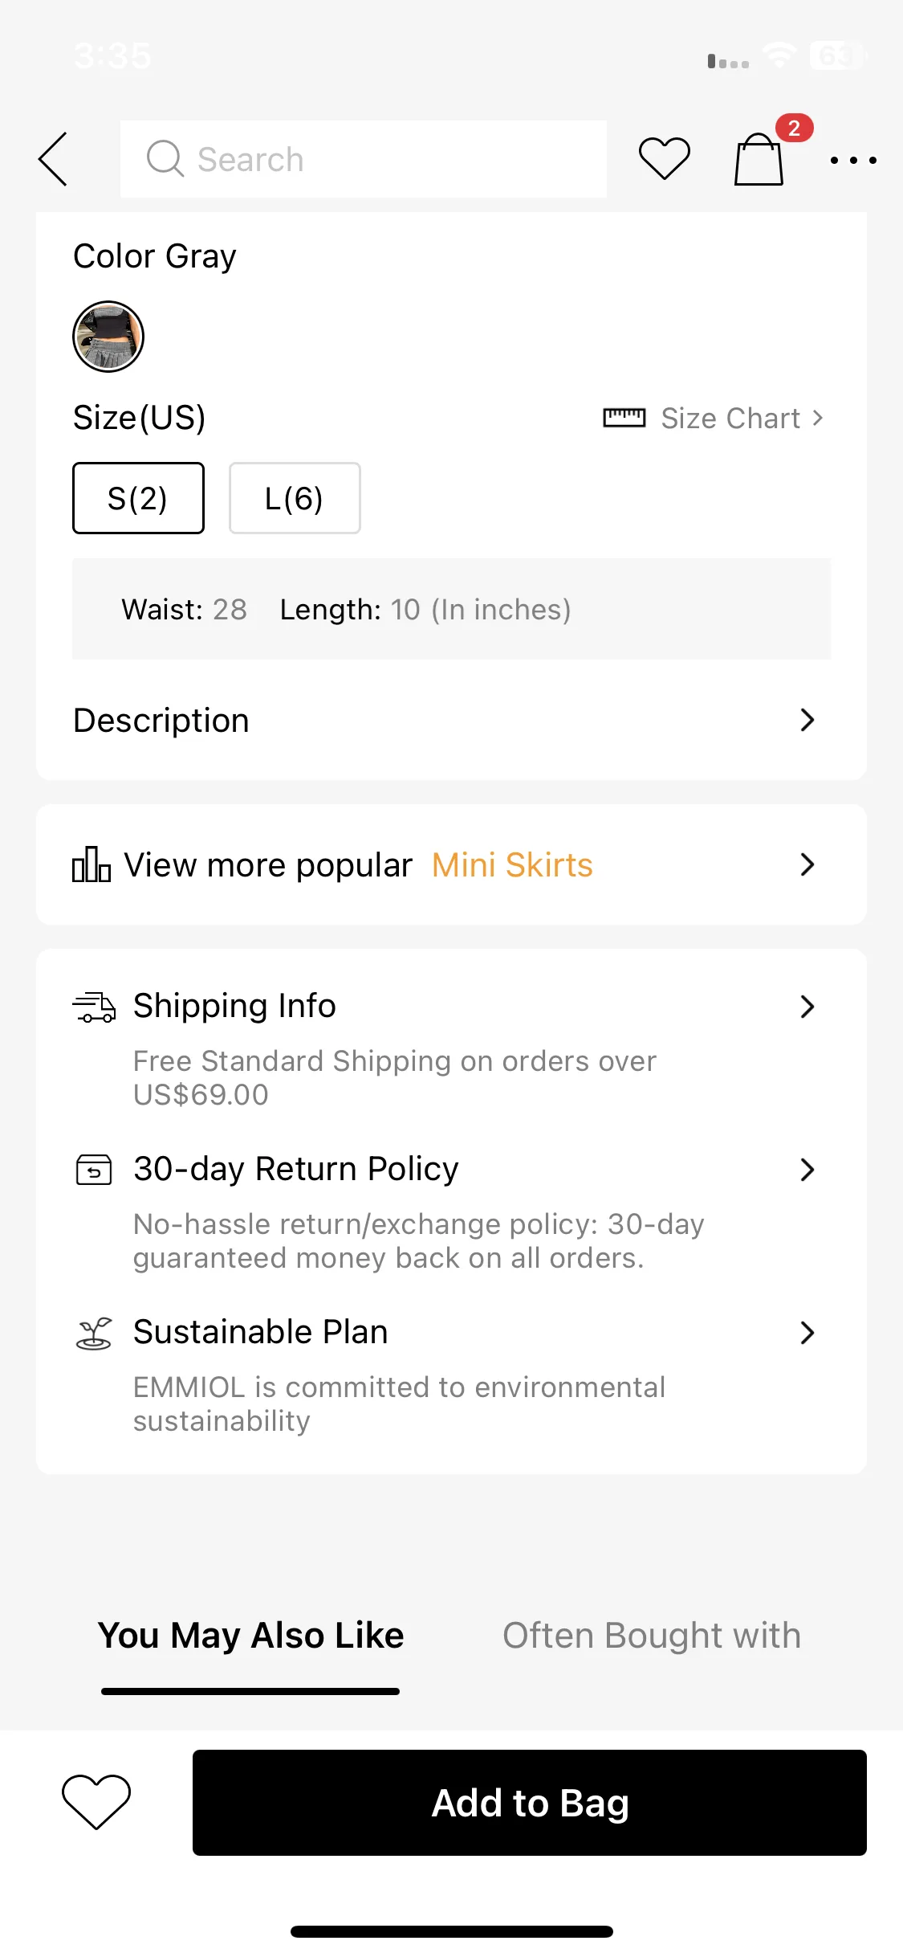Select size S(2)
Image resolution: width=903 pixels, height=1957 pixels.
pyautogui.click(x=138, y=498)
